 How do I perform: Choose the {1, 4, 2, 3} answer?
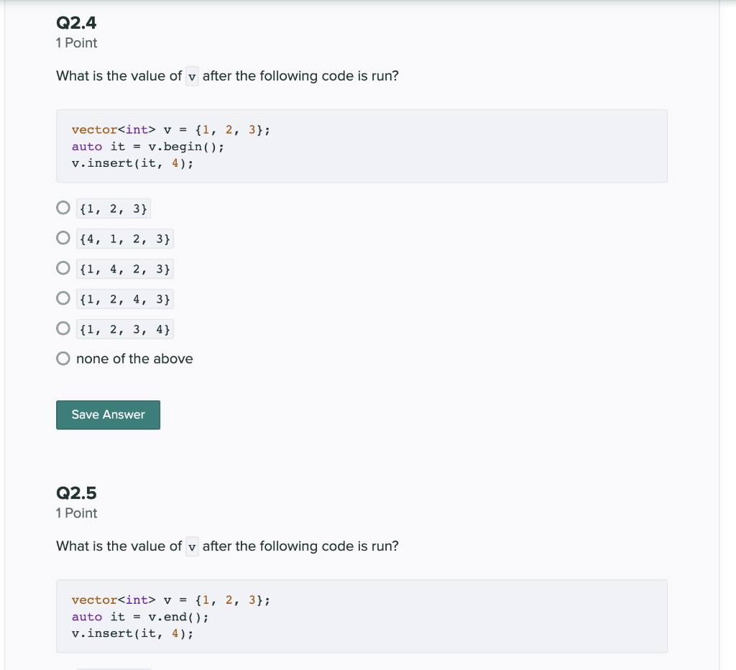pyautogui.click(x=63, y=268)
